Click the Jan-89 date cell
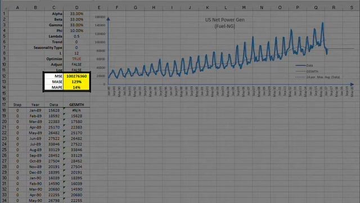The image size is (360, 203). 35,111
